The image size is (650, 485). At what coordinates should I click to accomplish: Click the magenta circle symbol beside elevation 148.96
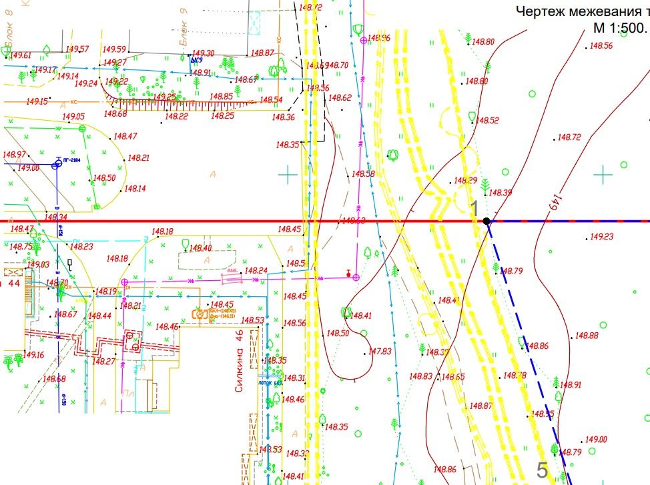(363, 41)
